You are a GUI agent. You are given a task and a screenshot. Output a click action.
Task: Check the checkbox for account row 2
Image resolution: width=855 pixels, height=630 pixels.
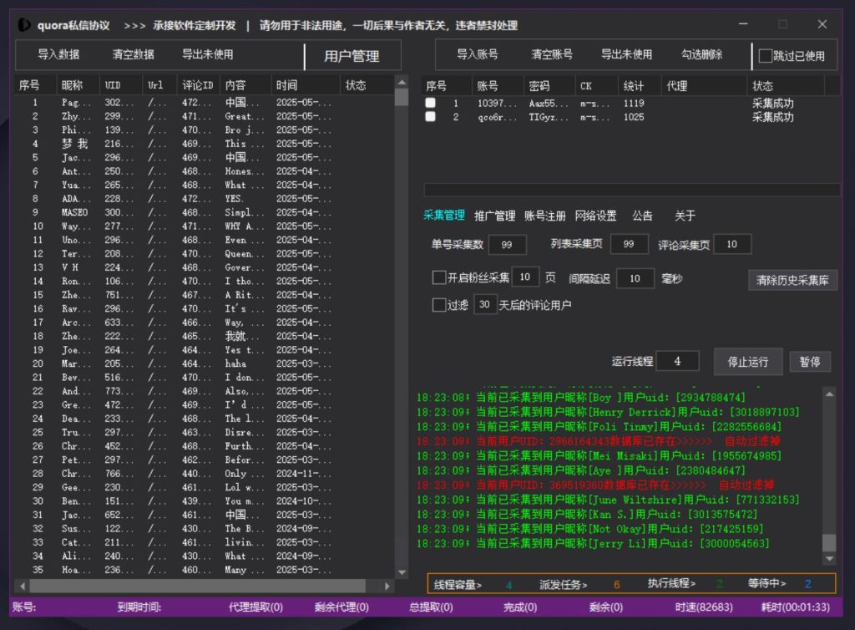pos(430,117)
